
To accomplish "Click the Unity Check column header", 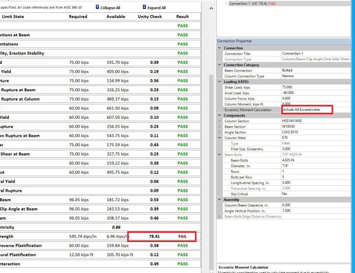I will [x=150, y=16].
